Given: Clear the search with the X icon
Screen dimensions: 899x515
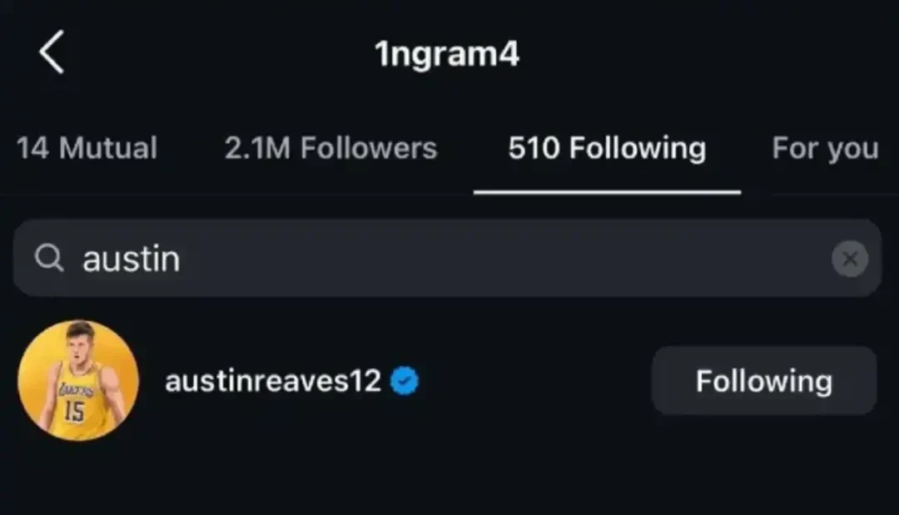Looking at the screenshot, I should click(850, 259).
